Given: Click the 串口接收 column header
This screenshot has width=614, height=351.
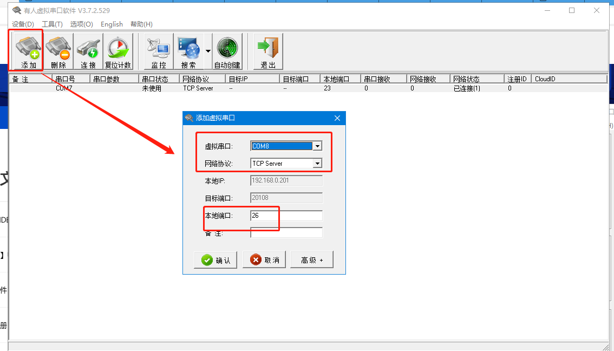Looking at the screenshot, I should [384, 79].
